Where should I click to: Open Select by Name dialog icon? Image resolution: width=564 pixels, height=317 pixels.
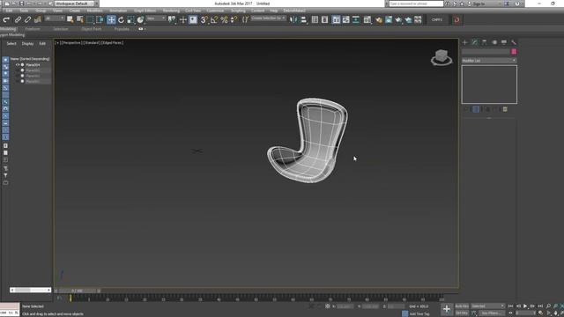[x=80, y=19]
